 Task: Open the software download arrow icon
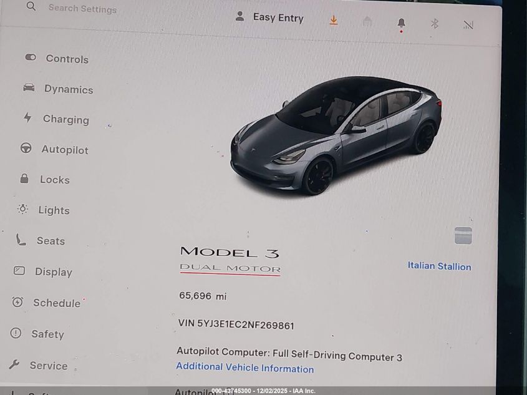[334, 20]
